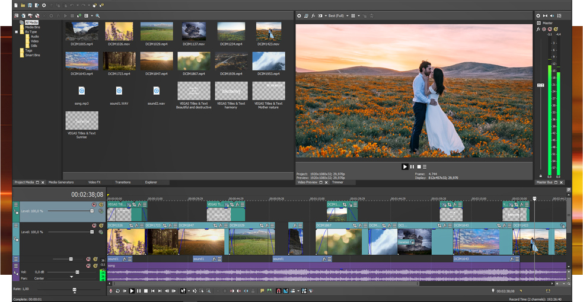Open the event FX on DCIM1847 clip
Screen dimensions: 583x302
[221, 226]
